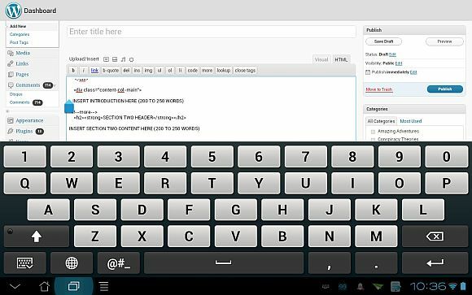Go to Android home screen
This screenshot has width=472, height=295.
click(44, 286)
